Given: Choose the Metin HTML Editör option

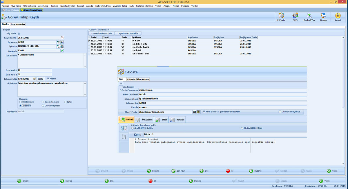Looking at the screenshot, I should (242, 128).
